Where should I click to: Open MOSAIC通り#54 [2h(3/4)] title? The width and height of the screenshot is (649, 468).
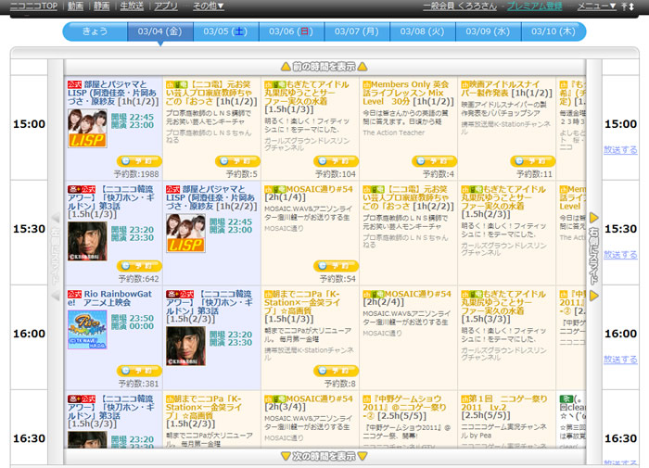click(309, 402)
